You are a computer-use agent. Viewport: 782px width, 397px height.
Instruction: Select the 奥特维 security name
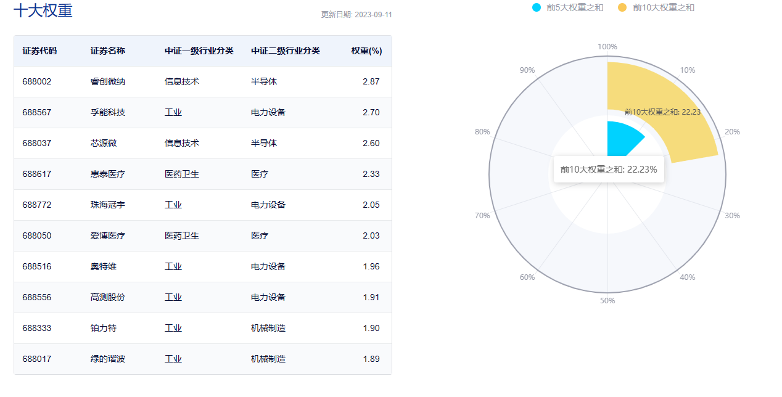tap(103, 266)
